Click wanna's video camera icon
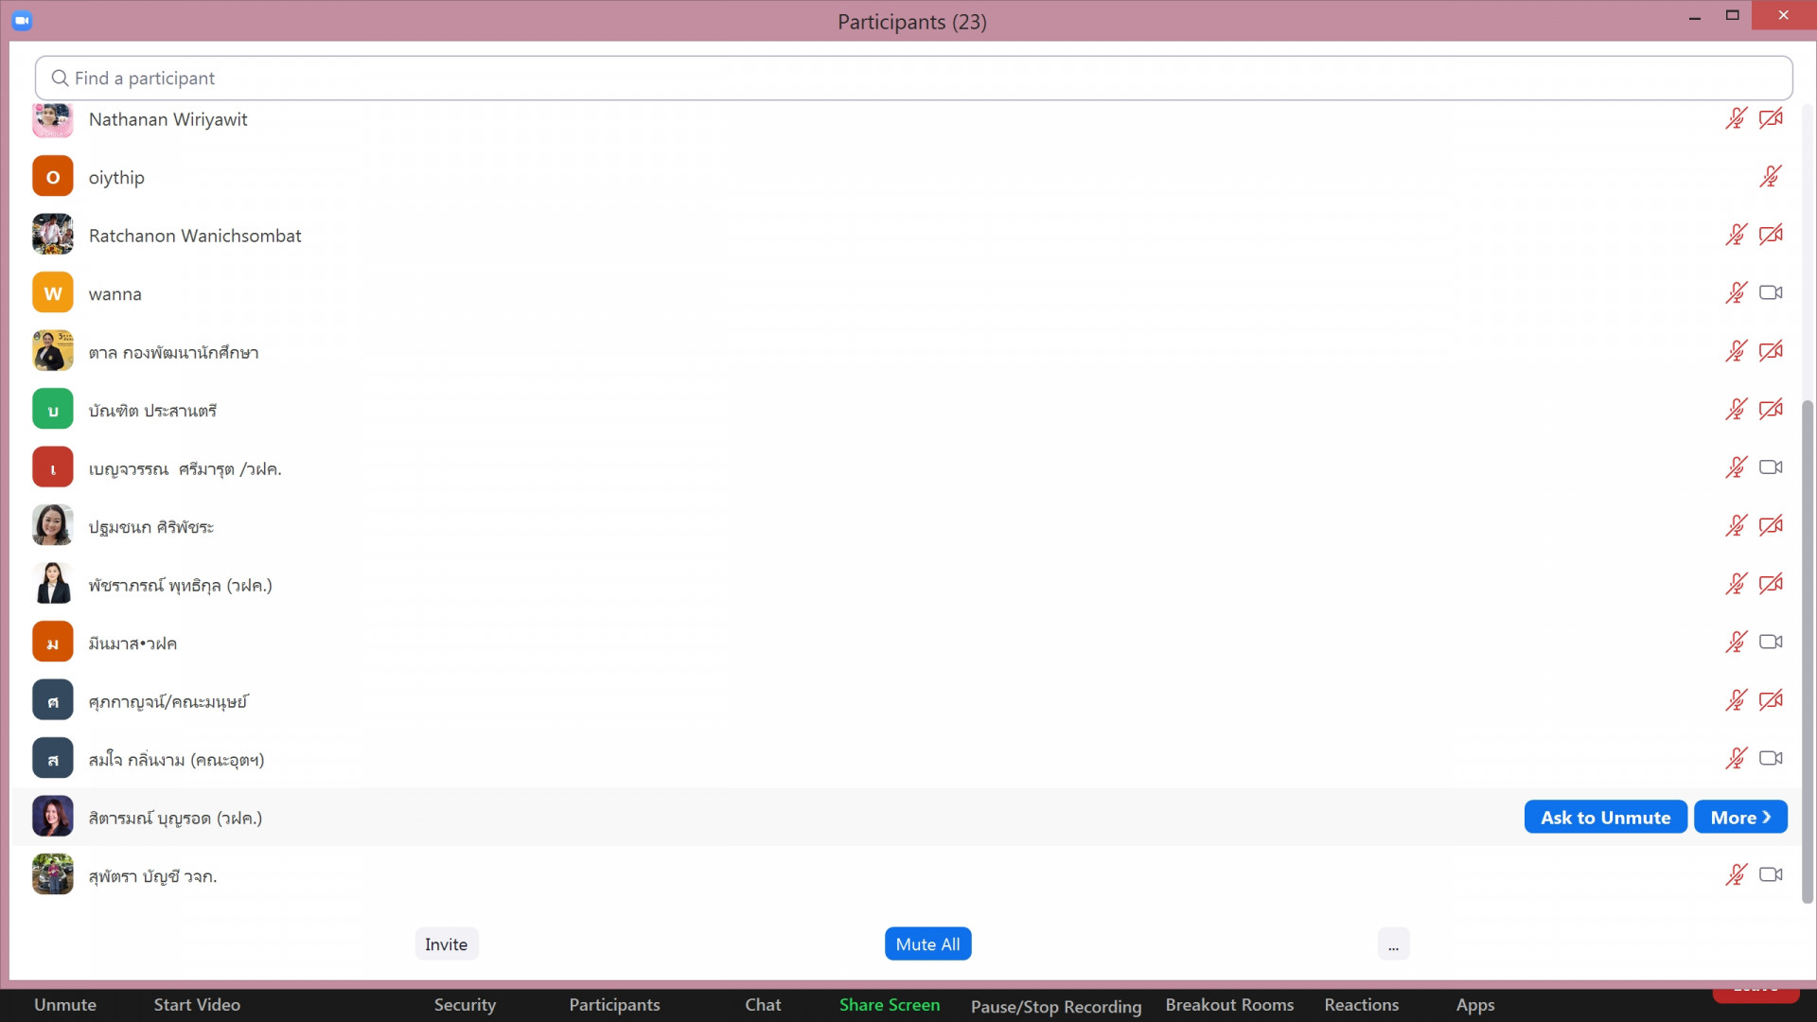Image resolution: width=1817 pixels, height=1022 pixels. tap(1771, 293)
